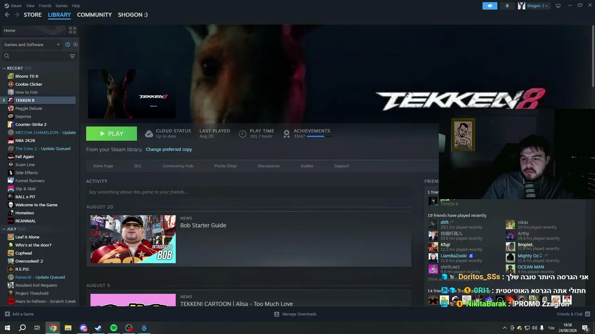595x334 pixels.
Task: Open Task View on the taskbar
Action: point(37,328)
